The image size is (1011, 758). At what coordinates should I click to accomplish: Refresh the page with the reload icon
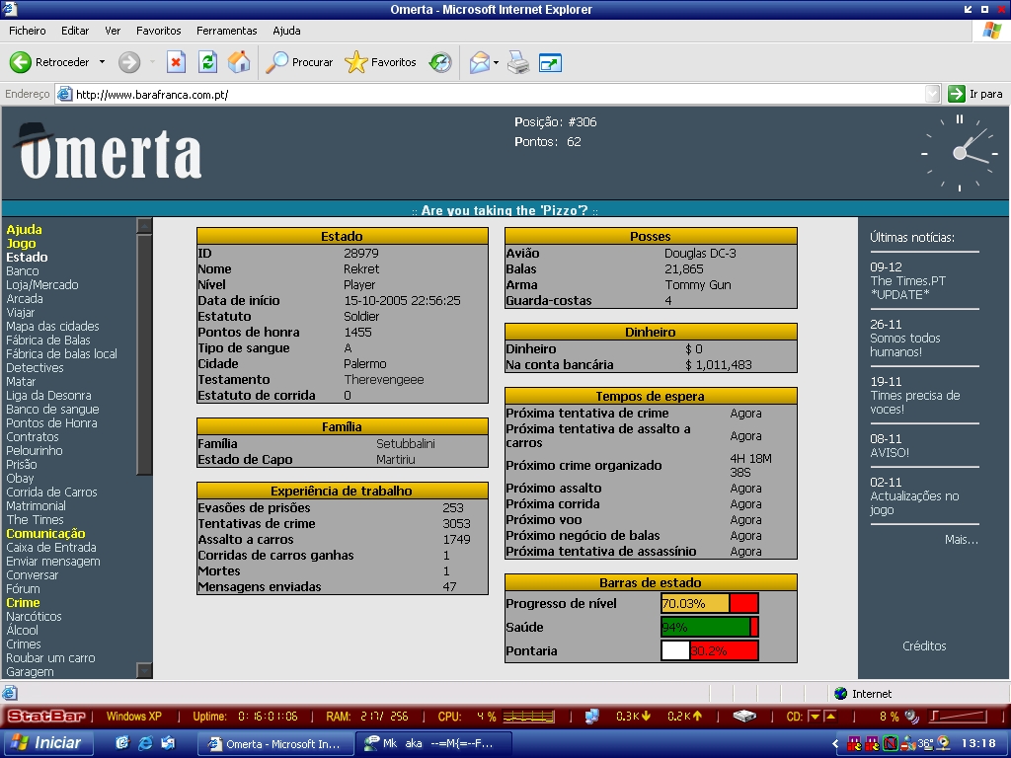[207, 62]
